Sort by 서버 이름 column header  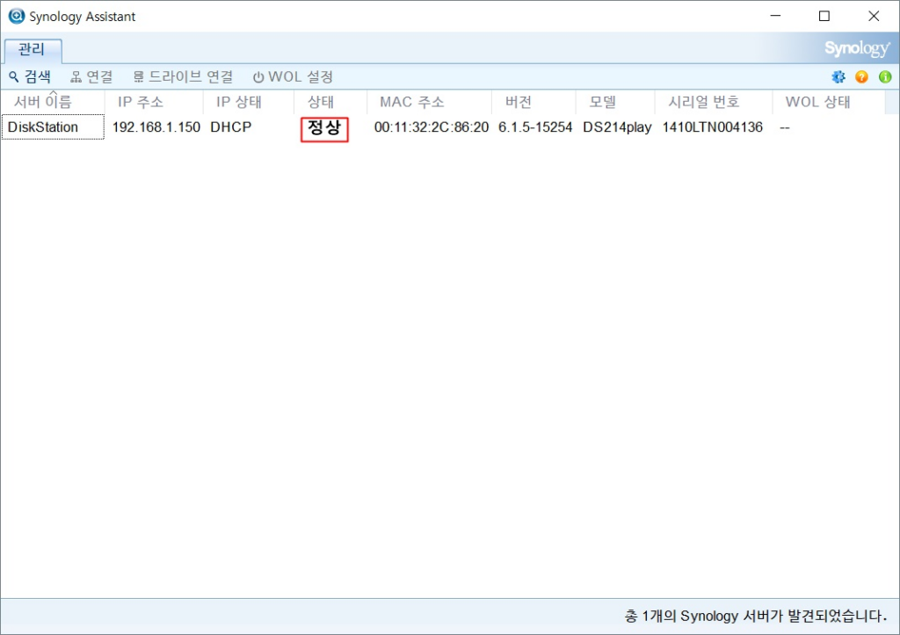point(53,102)
